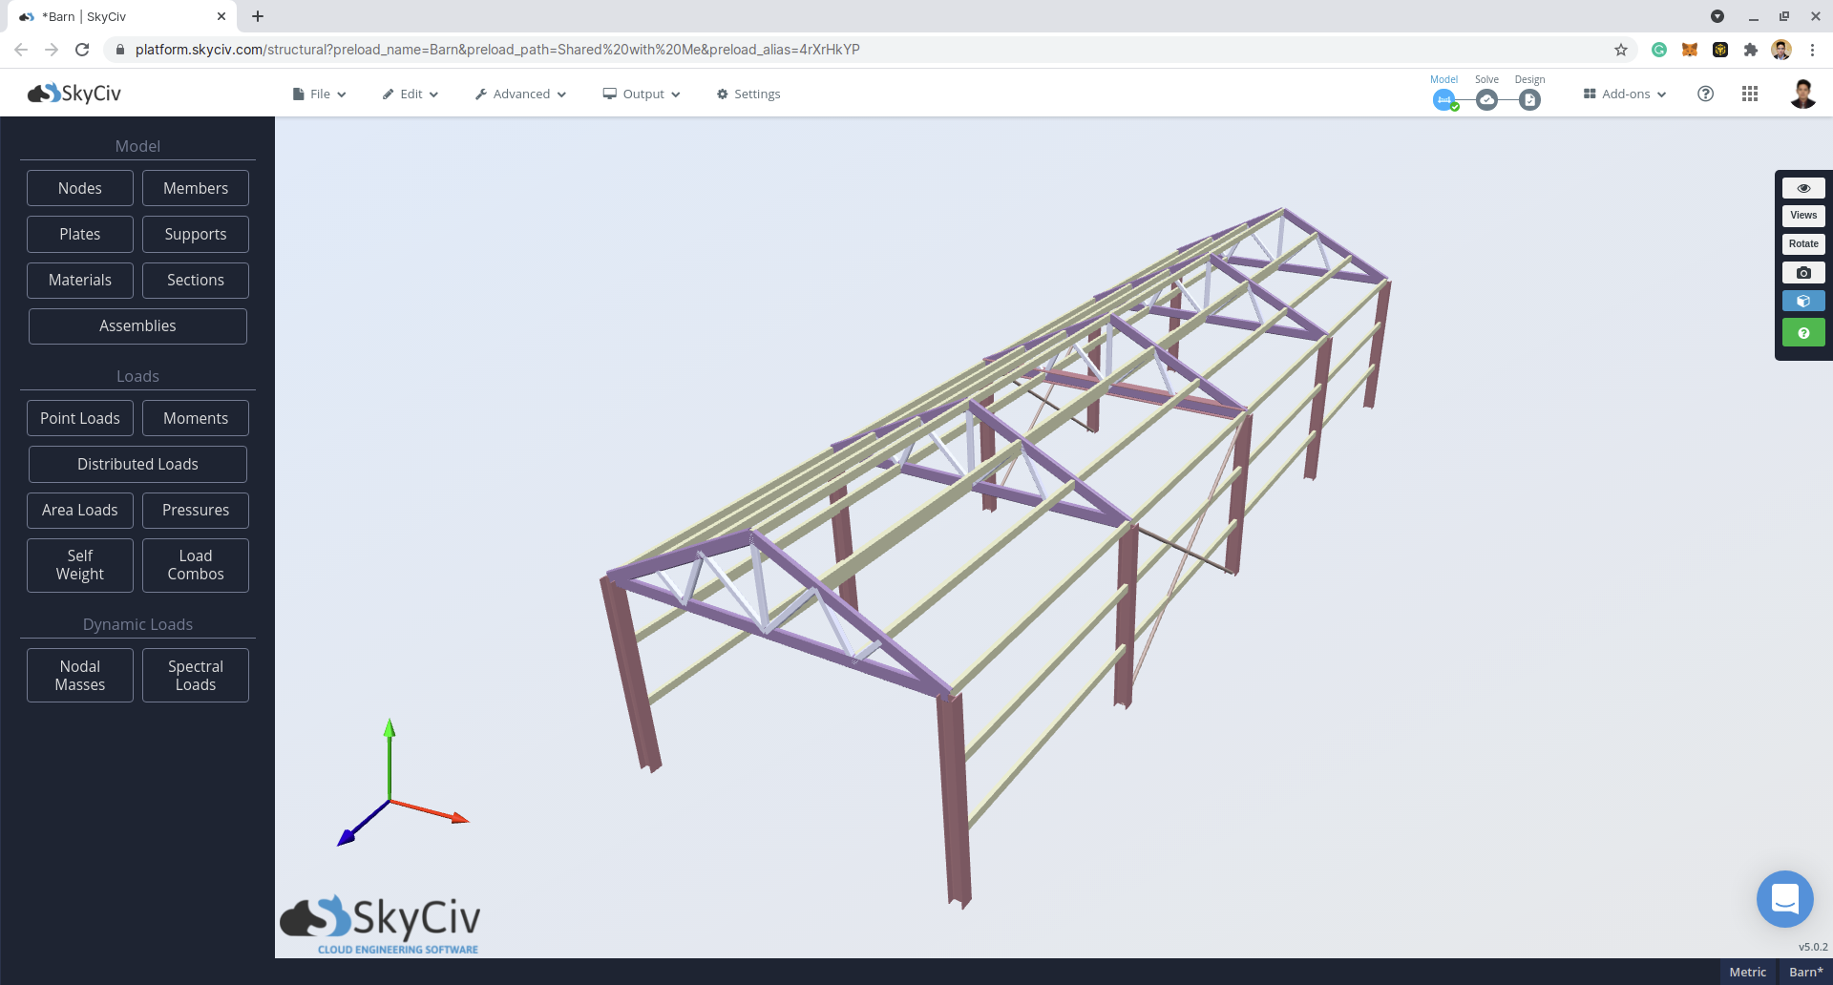The height and width of the screenshot is (985, 1833).
Task: Open the apps grid icon top right
Action: (x=1750, y=94)
